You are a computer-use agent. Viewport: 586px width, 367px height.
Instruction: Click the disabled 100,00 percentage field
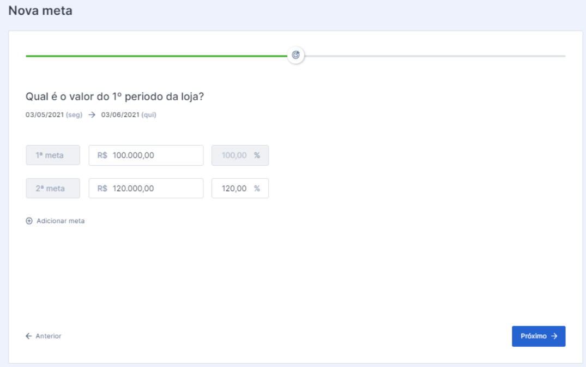tap(234, 155)
